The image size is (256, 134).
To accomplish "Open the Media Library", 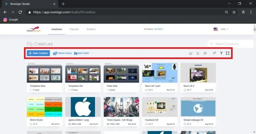I will point(62,53).
